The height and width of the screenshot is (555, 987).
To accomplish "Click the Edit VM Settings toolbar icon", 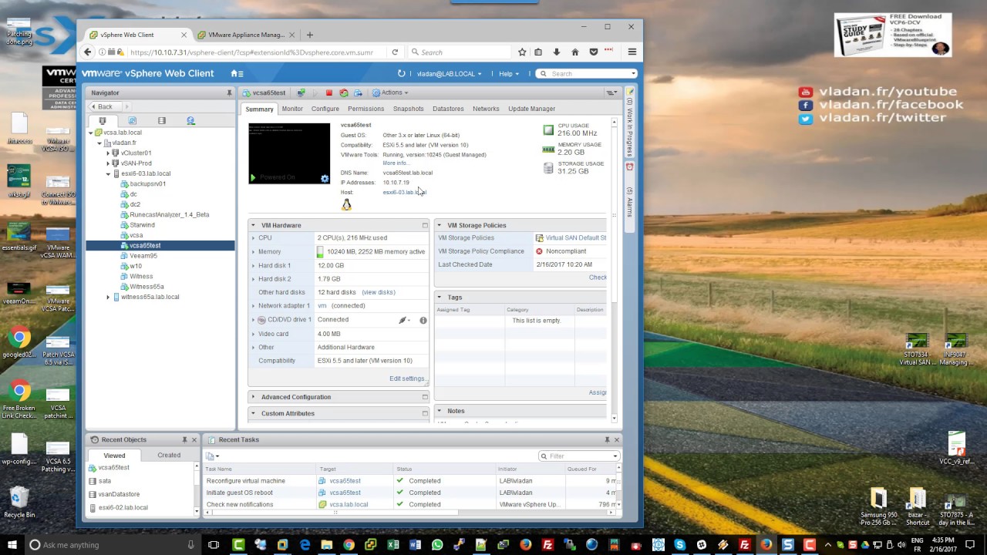I will click(358, 92).
